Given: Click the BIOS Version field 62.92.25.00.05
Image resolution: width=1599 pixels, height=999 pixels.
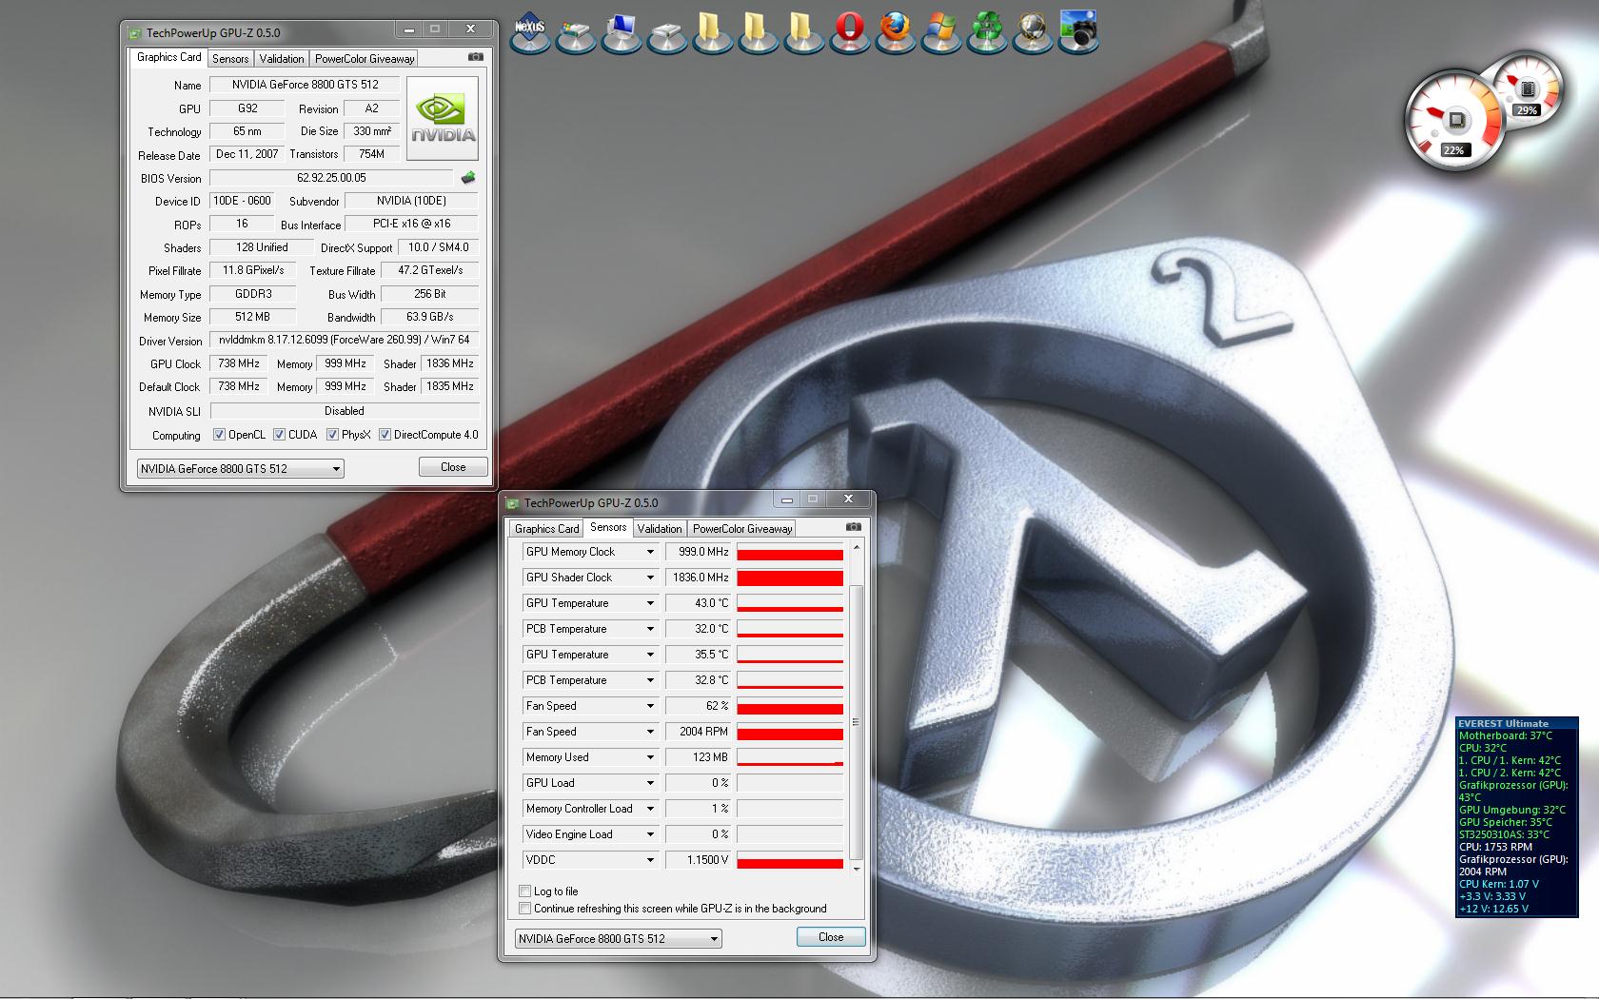Looking at the screenshot, I should pos(331,178).
